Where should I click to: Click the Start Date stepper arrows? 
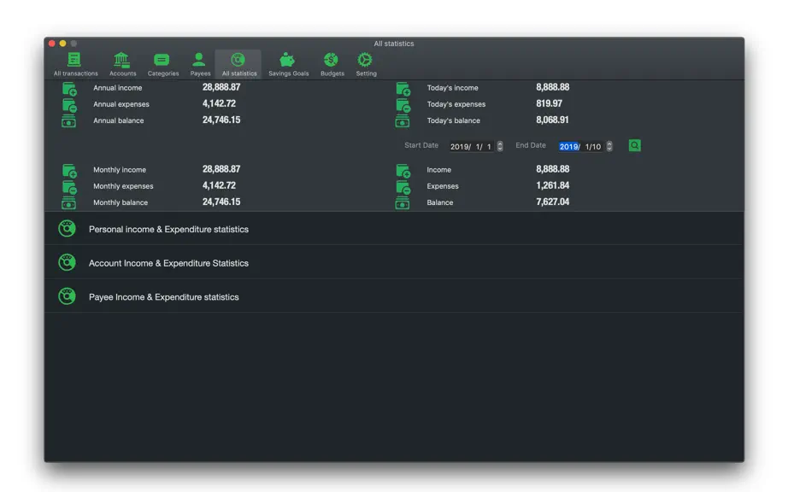[x=499, y=146]
